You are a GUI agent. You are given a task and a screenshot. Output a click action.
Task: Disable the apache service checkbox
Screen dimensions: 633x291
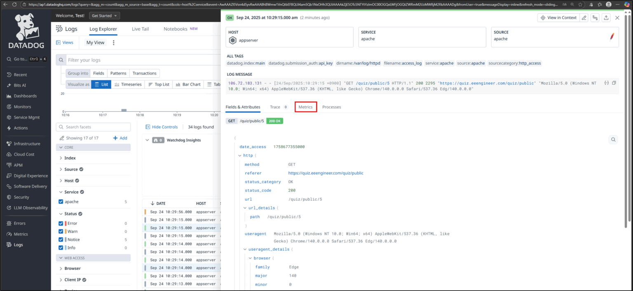click(x=61, y=201)
